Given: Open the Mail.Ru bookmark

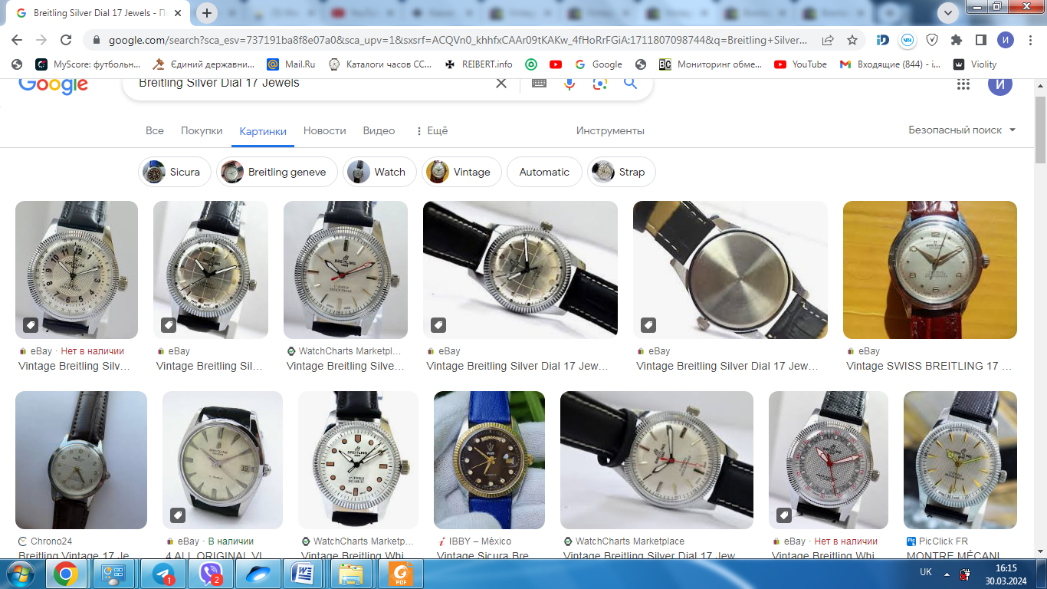Looking at the screenshot, I should point(290,64).
